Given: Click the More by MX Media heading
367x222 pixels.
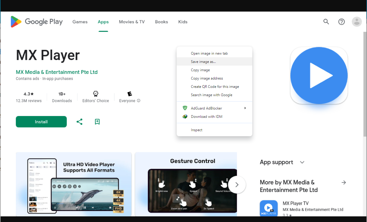Looking at the screenshot, I should [x=289, y=186].
